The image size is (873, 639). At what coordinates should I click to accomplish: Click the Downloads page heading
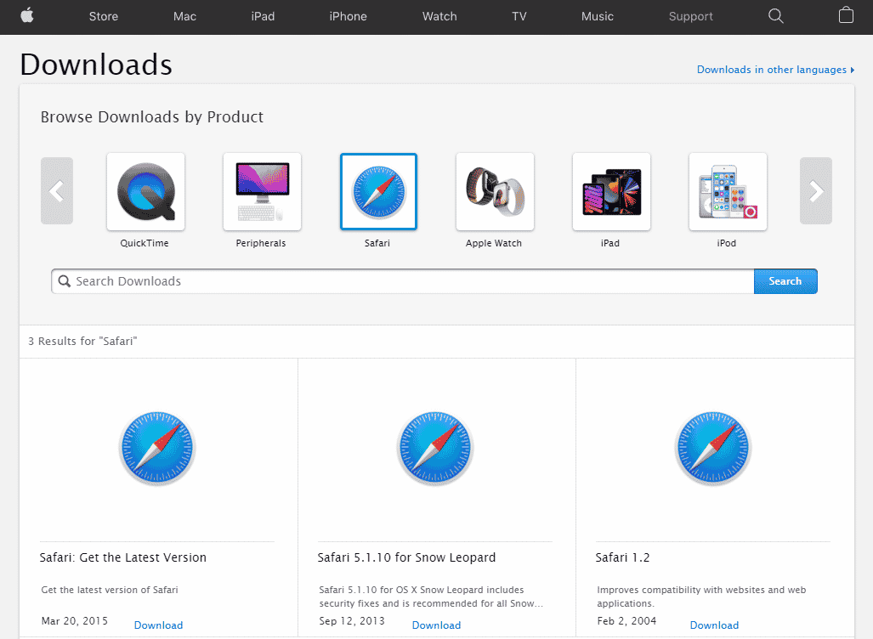96,65
